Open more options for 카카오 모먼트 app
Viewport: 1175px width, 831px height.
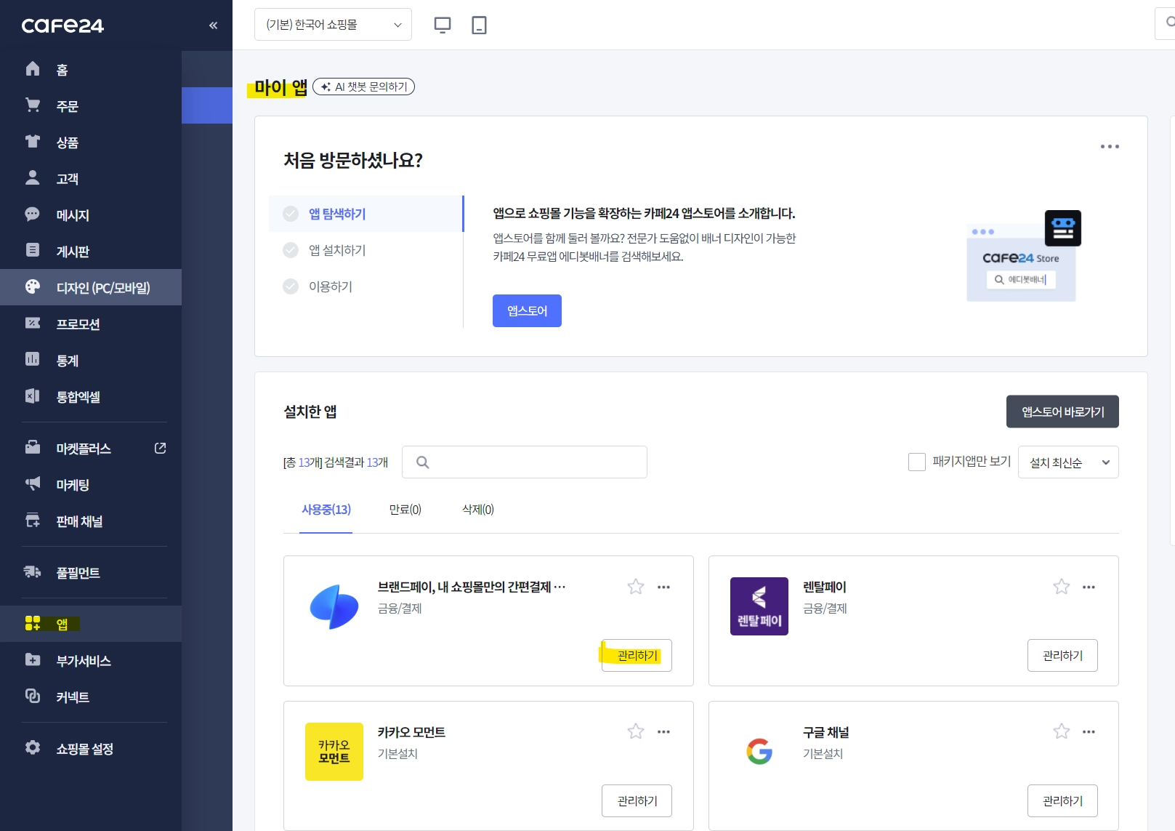(663, 731)
